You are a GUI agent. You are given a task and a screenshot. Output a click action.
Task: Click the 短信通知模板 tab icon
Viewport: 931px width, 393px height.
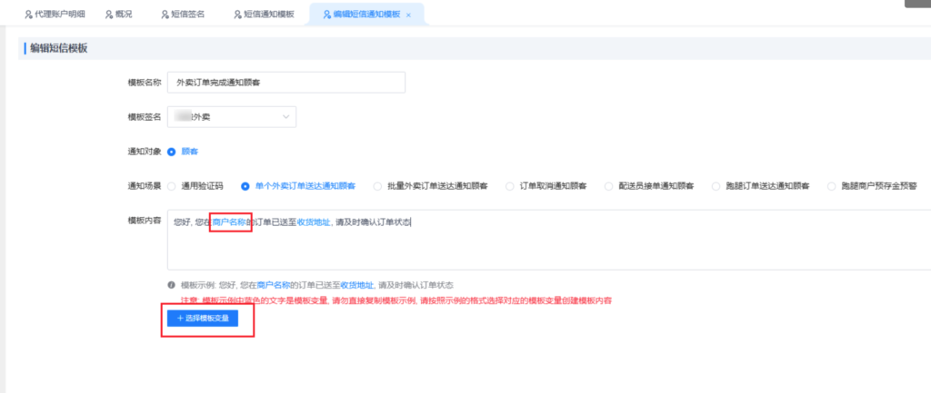(x=238, y=15)
